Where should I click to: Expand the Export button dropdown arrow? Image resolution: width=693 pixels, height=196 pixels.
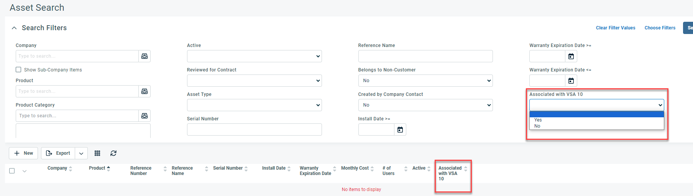[81, 153]
